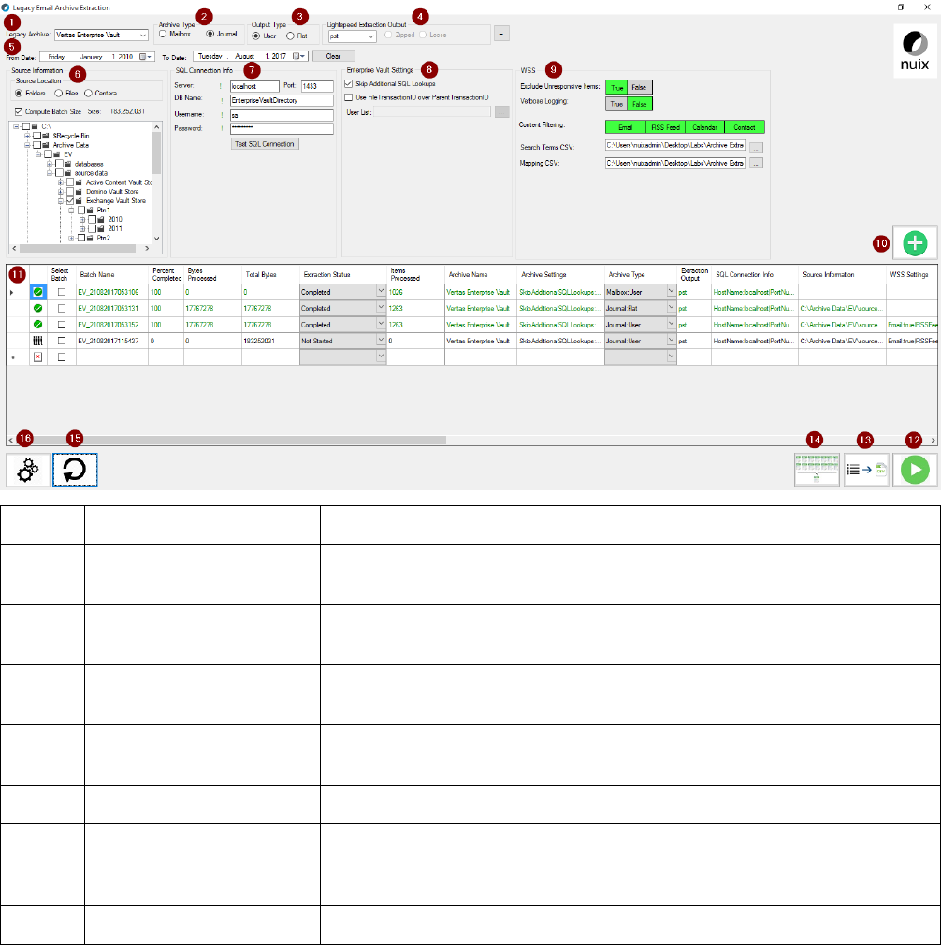941x945 pixels.
Task: Select the Journal archive type radio
Action: click(210, 34)
